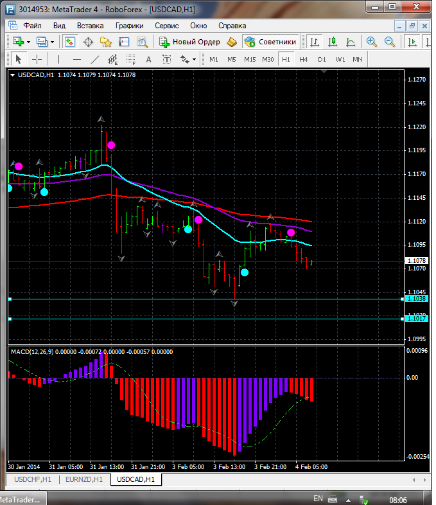The height and width of the screenshot is (505, 436).
Task: Click the zoom in magnifier icon
Action: point(371,42)
